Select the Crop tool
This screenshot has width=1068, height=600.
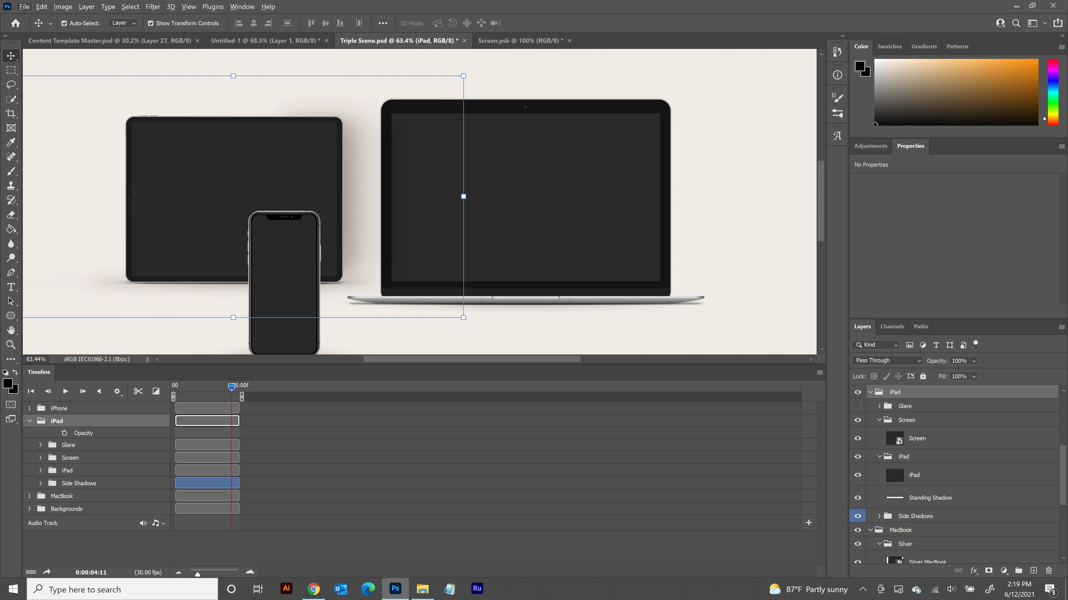tap(11, 113)
